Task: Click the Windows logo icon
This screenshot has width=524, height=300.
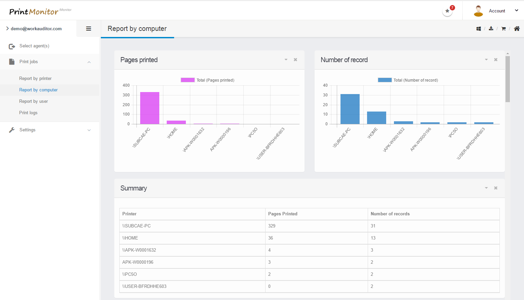Action: click(x=478, y=29)
